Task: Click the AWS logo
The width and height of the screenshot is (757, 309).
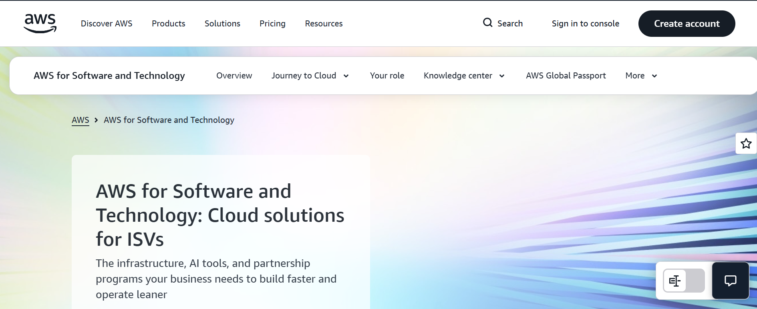Action: pyautogui.click(x=40, y=23)
